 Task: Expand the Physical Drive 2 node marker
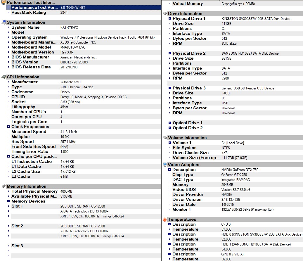pyautogui.click(x=170, y=53)
